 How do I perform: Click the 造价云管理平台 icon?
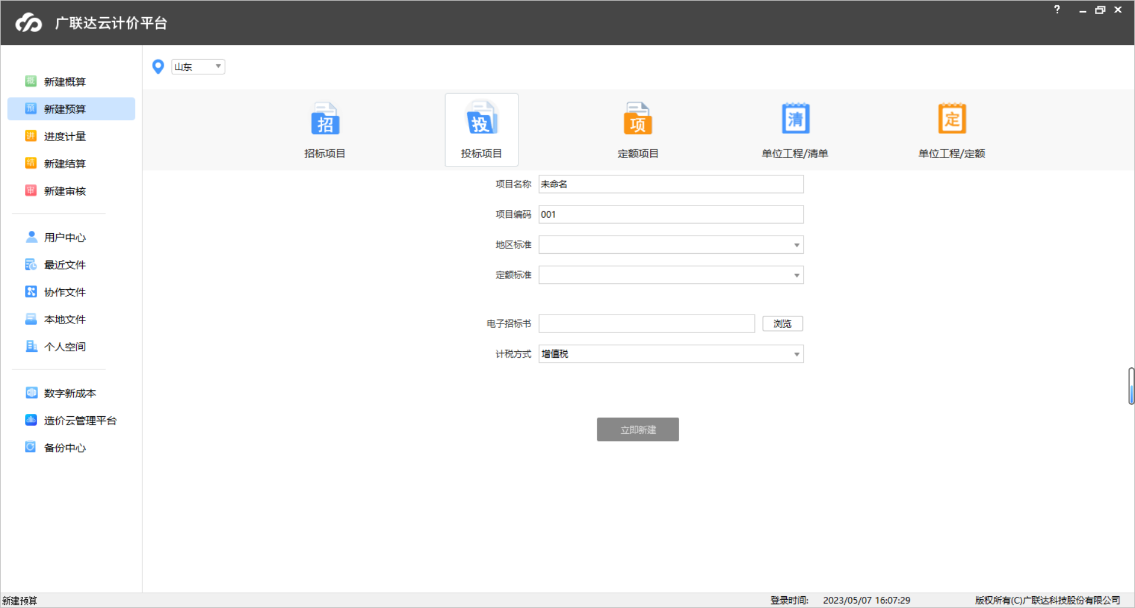point(31,420)
